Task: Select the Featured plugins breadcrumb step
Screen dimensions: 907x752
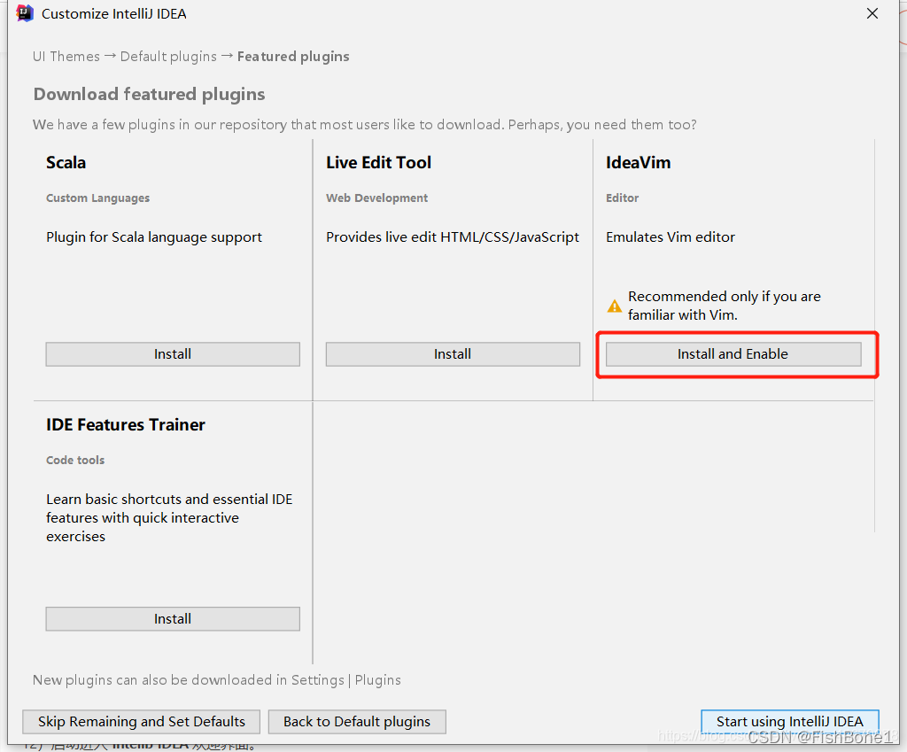Action: pos(293,56)
